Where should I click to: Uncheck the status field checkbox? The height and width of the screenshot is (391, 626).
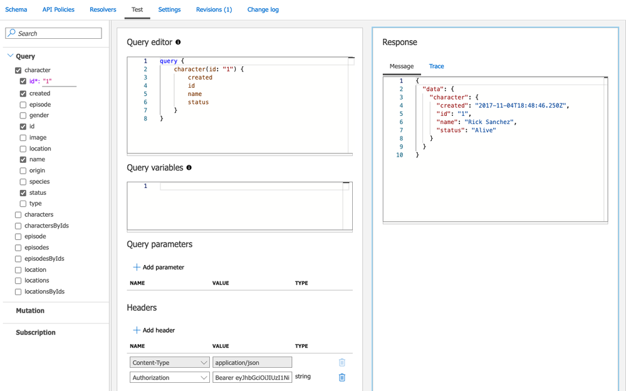point(23,193)
